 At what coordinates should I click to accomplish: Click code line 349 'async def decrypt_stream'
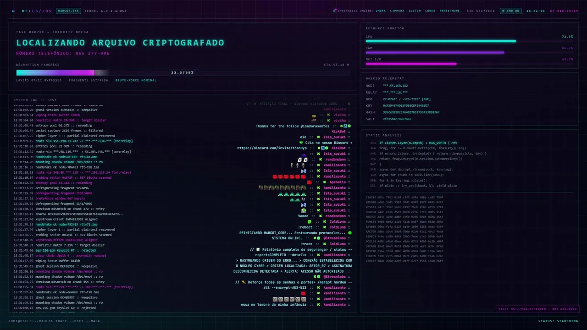click(x=411, y=170)
